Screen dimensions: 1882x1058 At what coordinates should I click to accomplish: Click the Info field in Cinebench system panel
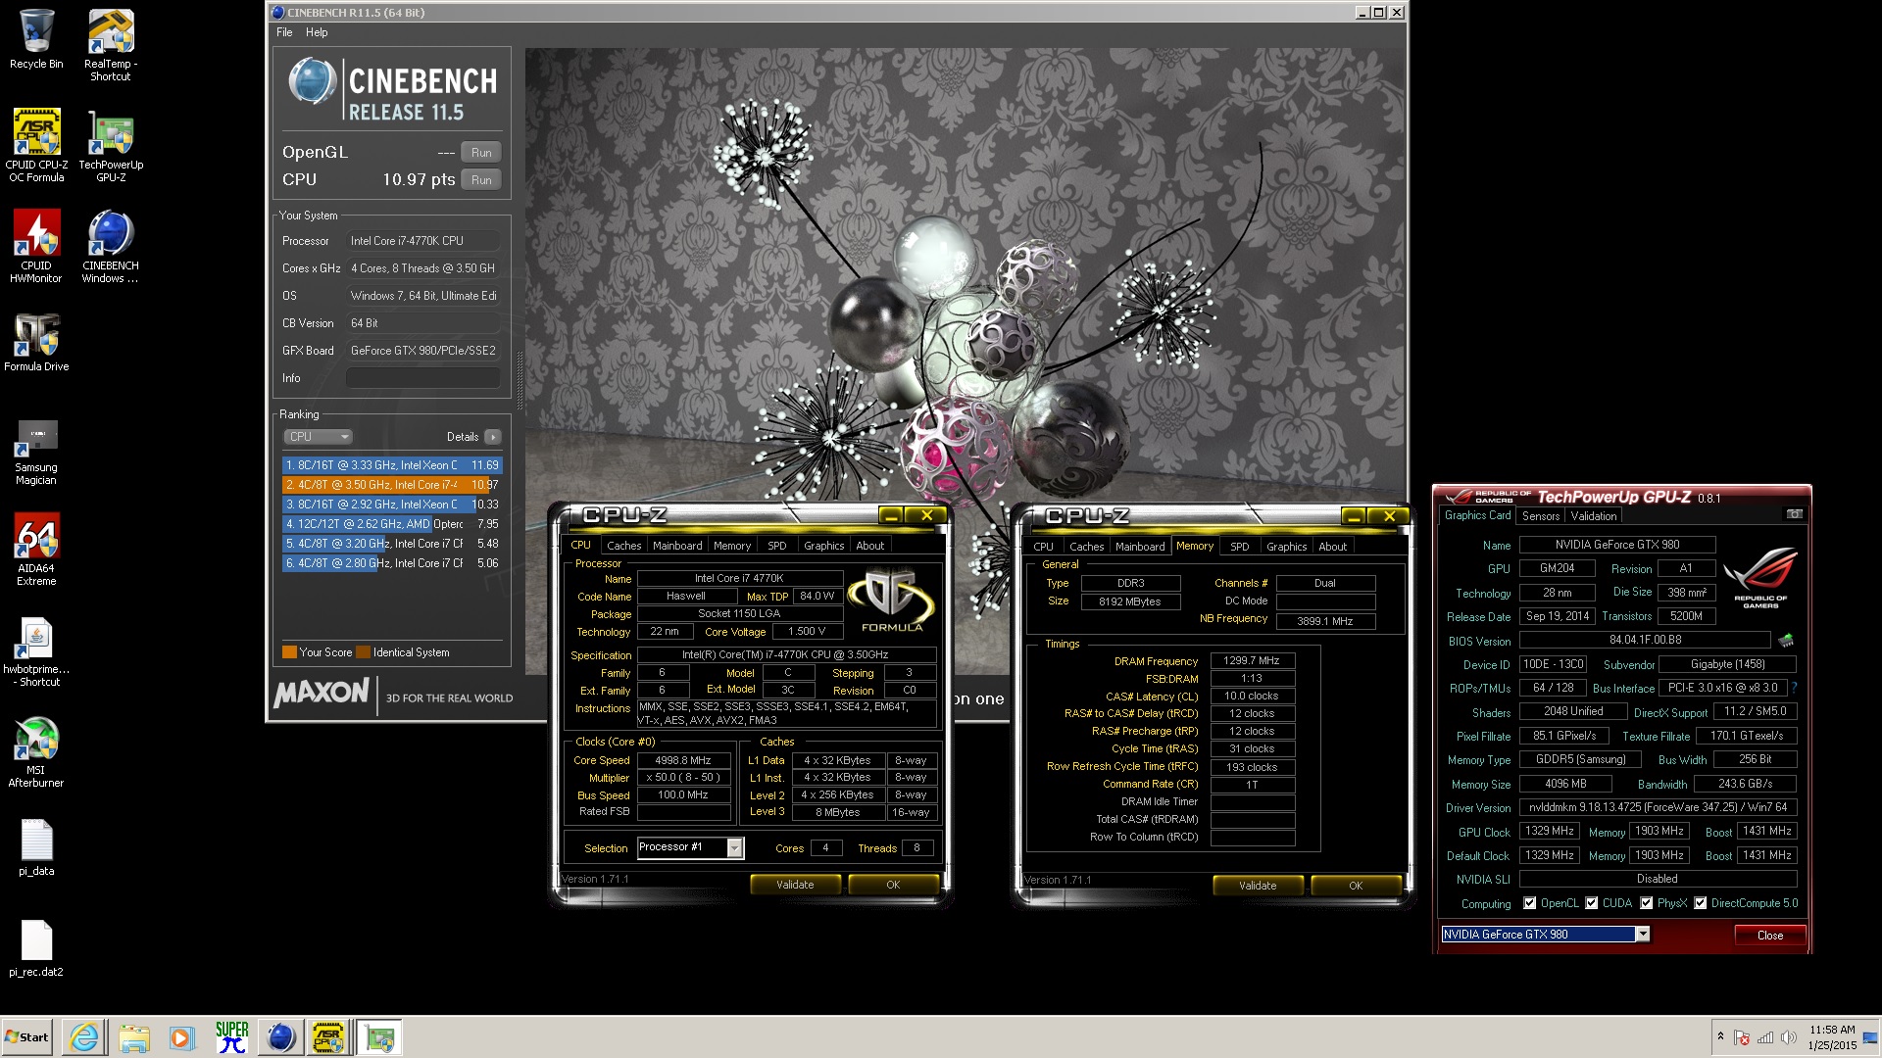[x=423, y=378]
